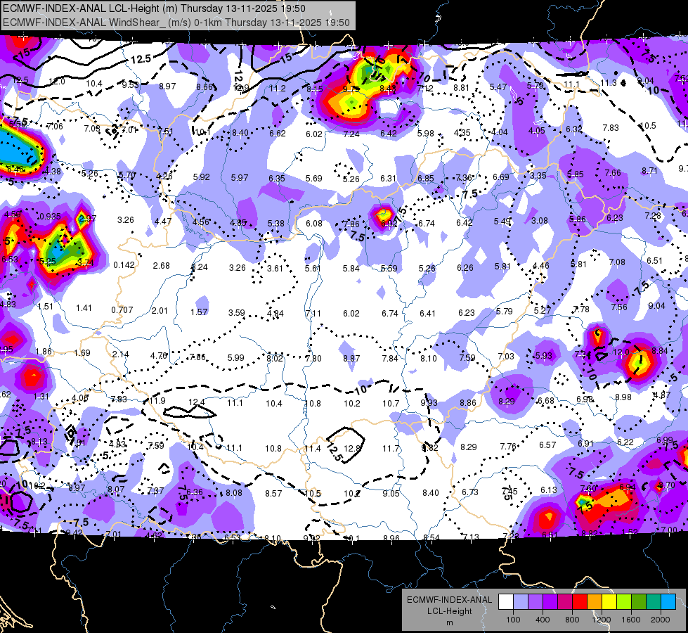Click the map value '3.61'
The height and width of the screenshot is (633, 688).
(275, 268)
